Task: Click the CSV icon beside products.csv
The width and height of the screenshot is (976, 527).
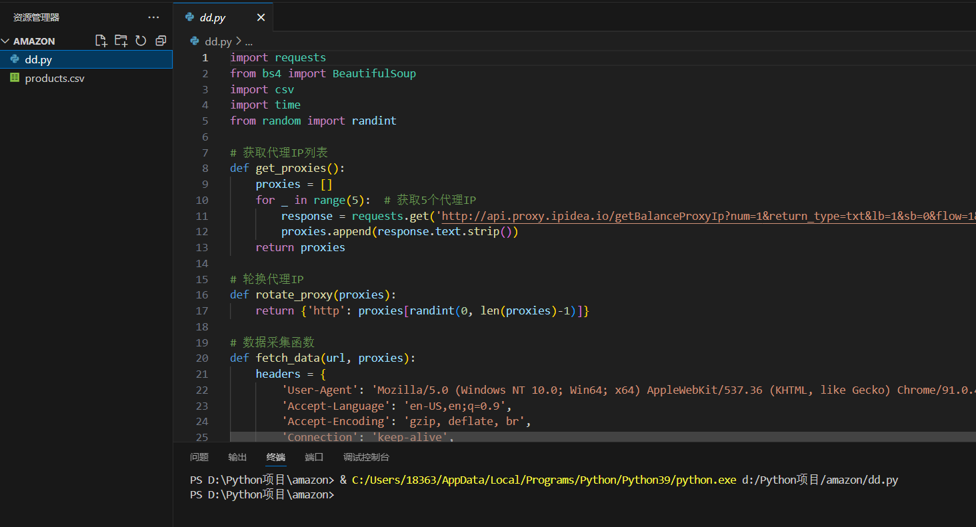Action: tap(15, 78)
